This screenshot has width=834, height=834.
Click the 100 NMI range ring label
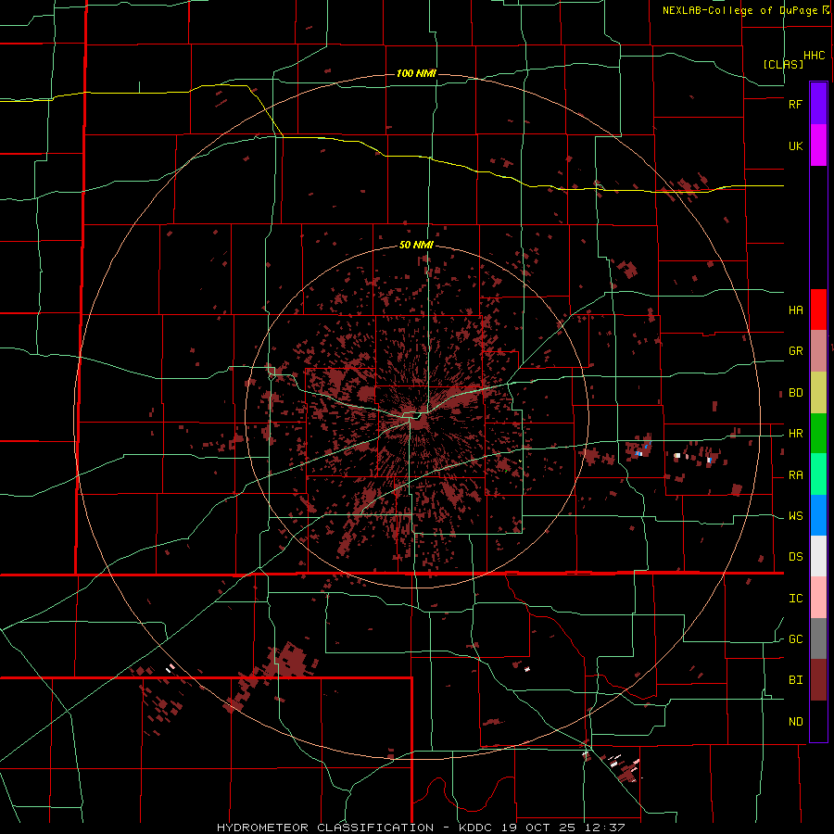click(x=416, y=73)
